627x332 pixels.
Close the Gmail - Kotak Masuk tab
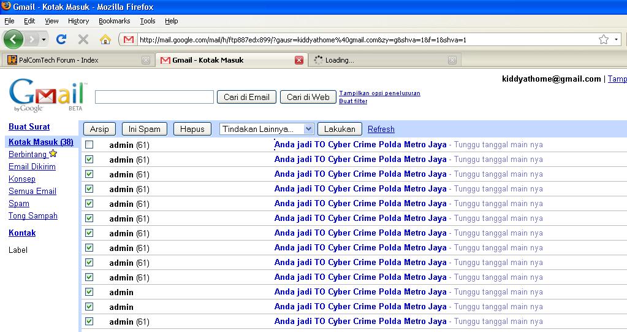pos(298,60)
